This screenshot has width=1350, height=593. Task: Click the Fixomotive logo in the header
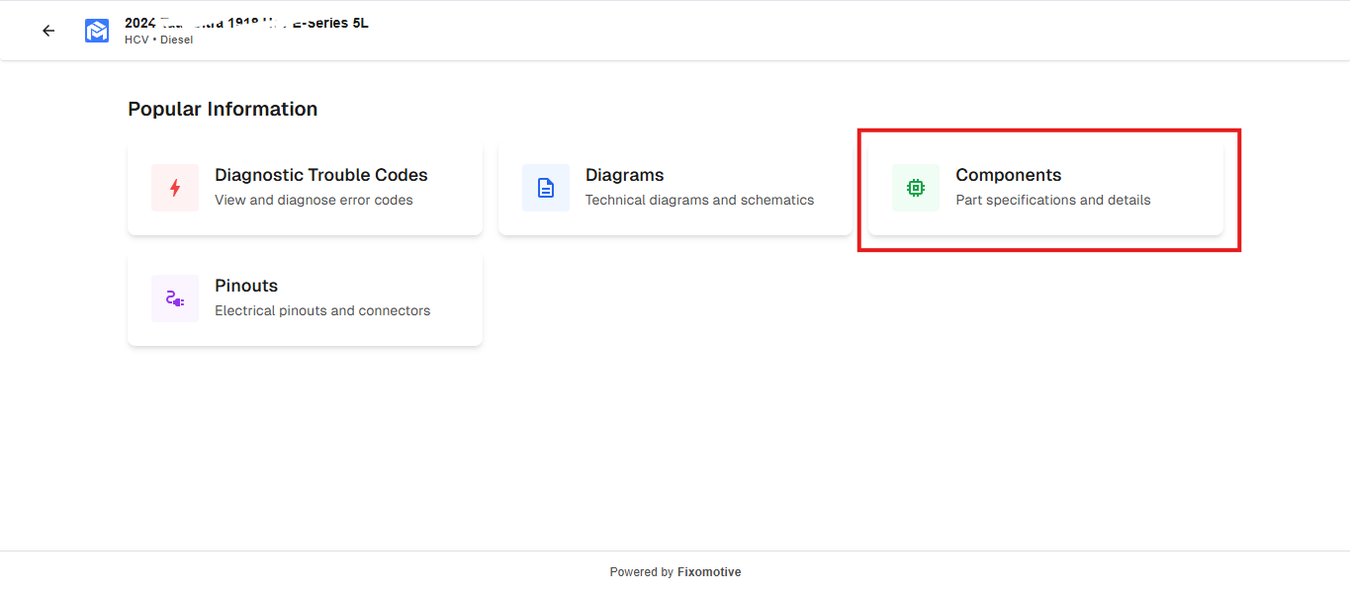pyautogui.click(x=96, y=30)
